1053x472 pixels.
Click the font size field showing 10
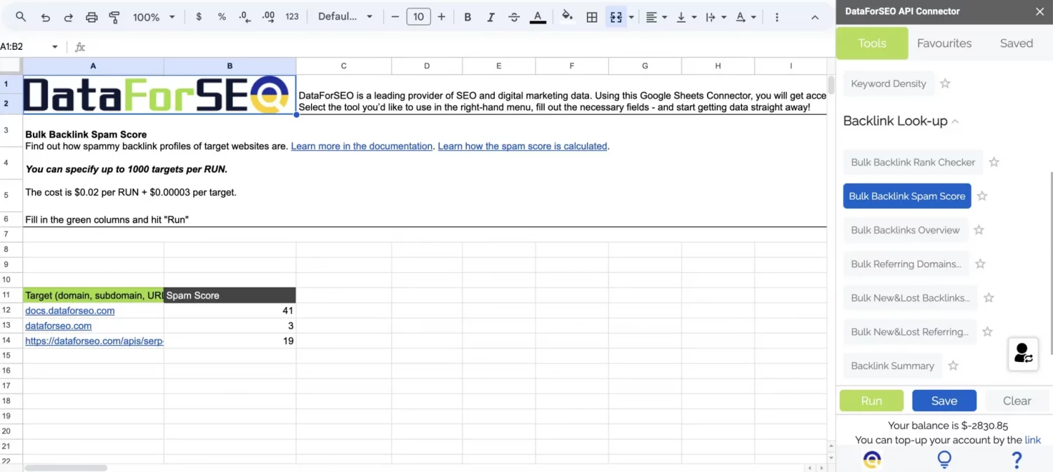(418, 17)
